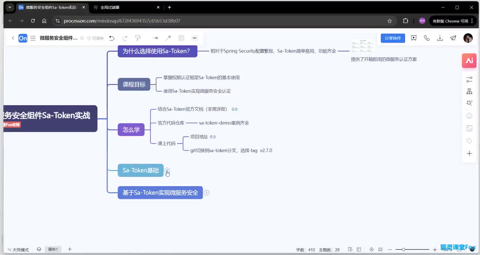Select the sa-token-demo案例齐全 node
Viewport: 480px width, 255px height.
tap(224, 123)
